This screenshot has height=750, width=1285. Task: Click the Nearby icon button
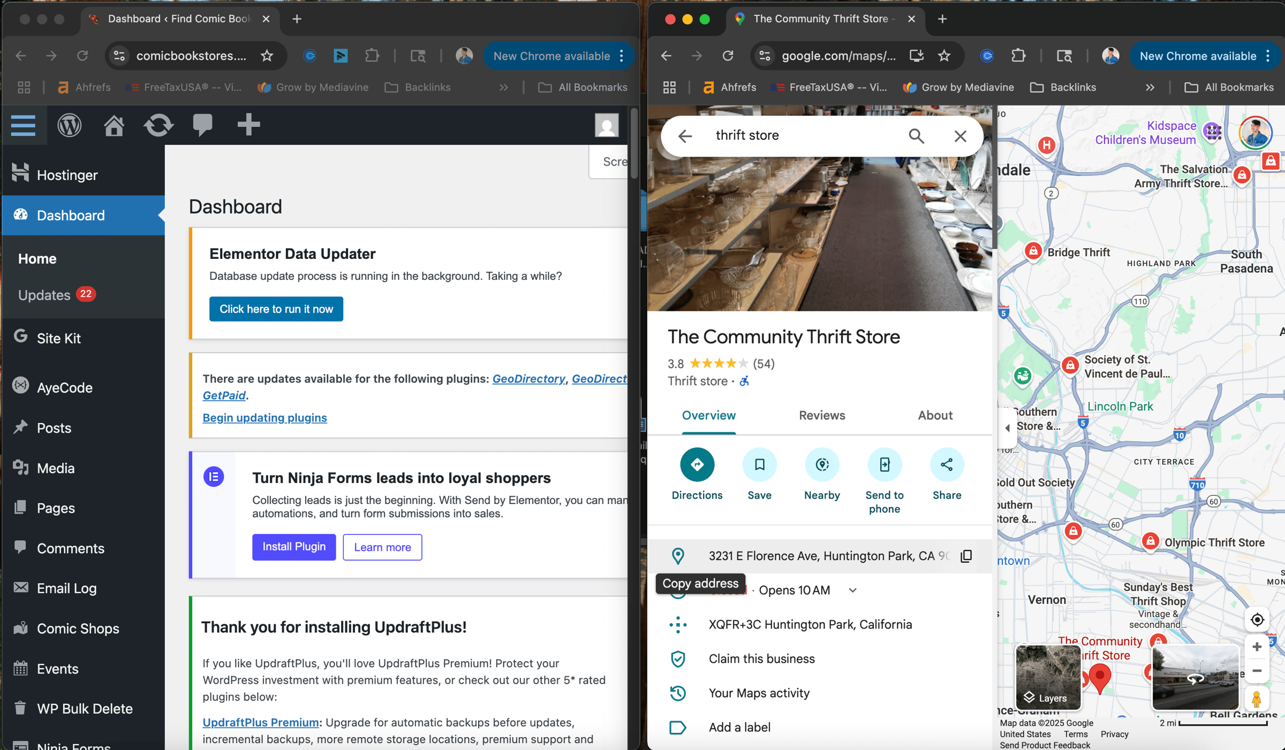[822, 464]
